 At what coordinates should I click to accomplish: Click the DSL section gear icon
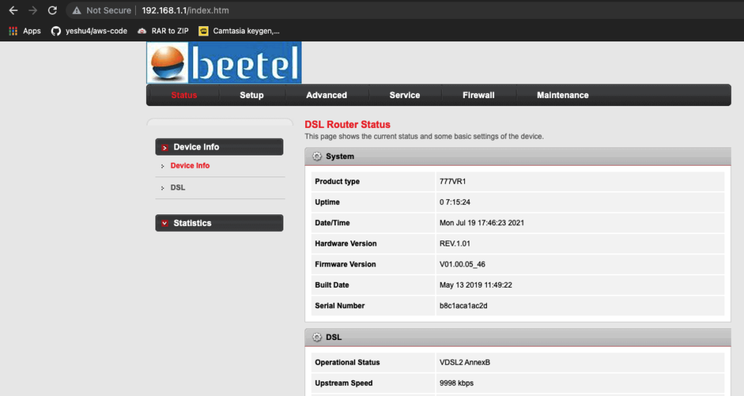(x=317, y=337)
